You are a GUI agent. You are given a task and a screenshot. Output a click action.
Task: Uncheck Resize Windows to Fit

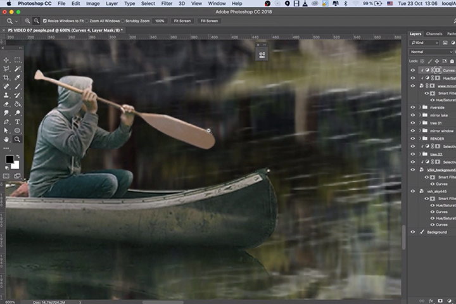[x=45, y=21]
